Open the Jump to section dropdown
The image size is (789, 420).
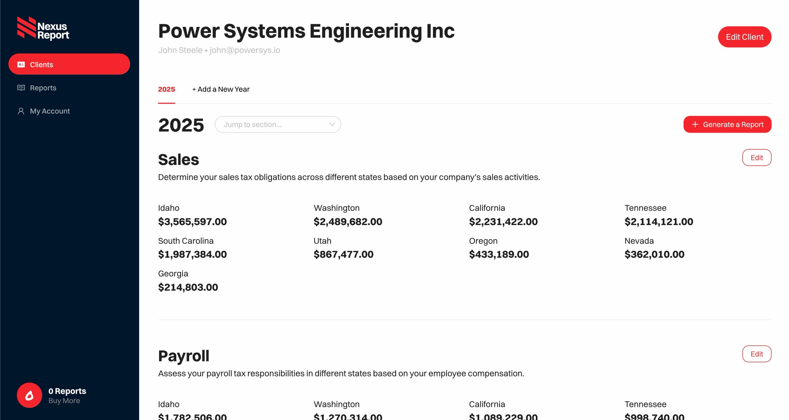click(277, 124)
